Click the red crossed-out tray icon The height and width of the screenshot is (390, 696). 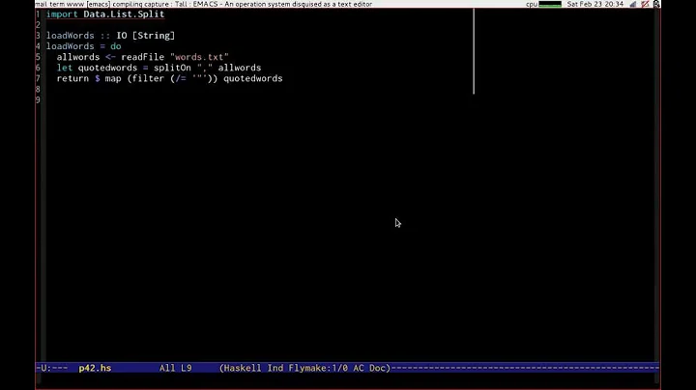645,4
